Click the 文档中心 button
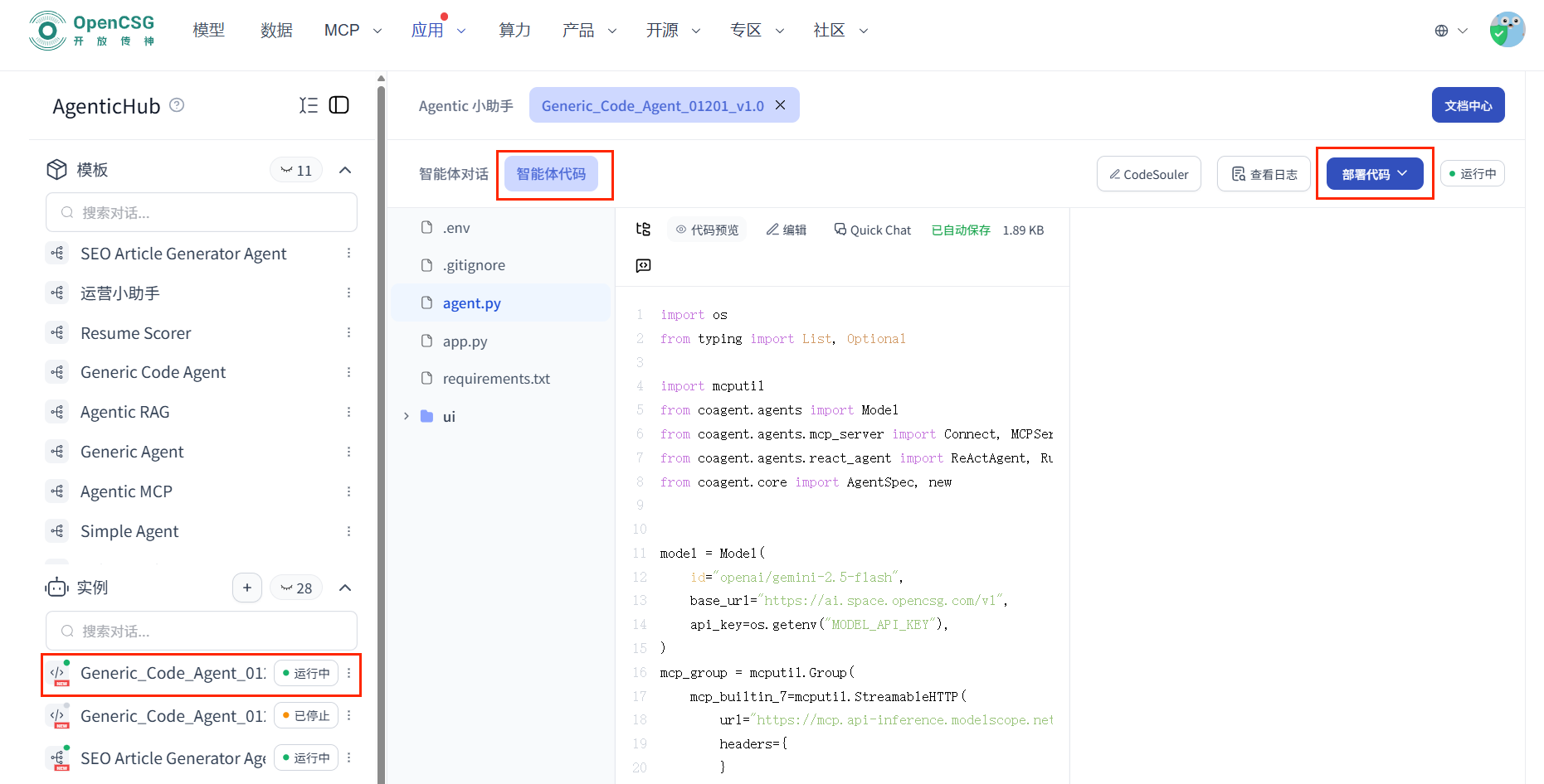Screen dimensions: 1544x784 point(1468,105)
